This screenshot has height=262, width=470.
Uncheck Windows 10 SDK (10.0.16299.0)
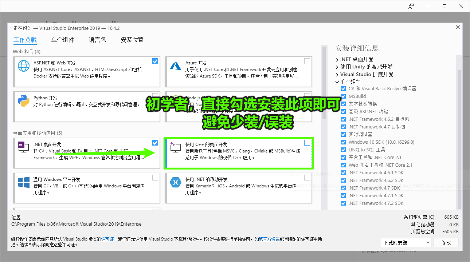[x=343, y=142]
